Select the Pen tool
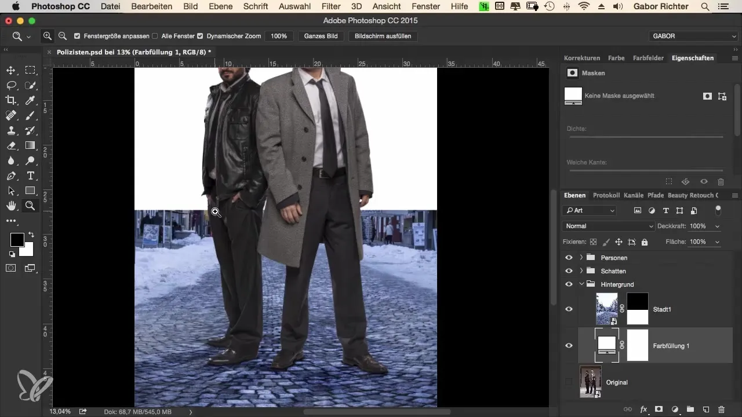The height and width of the screenshot is (417, 742). [x=11, y=175]
